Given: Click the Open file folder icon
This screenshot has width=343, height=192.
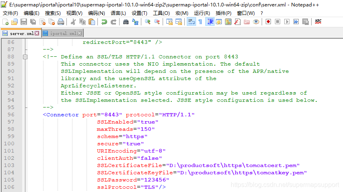Looking at the screenshot, I should [14, 22].
